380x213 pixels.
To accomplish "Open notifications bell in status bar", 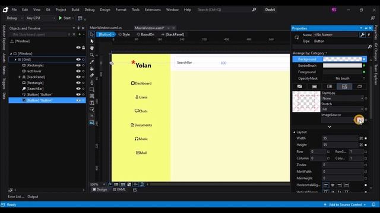I will click(x=373, y=205).
